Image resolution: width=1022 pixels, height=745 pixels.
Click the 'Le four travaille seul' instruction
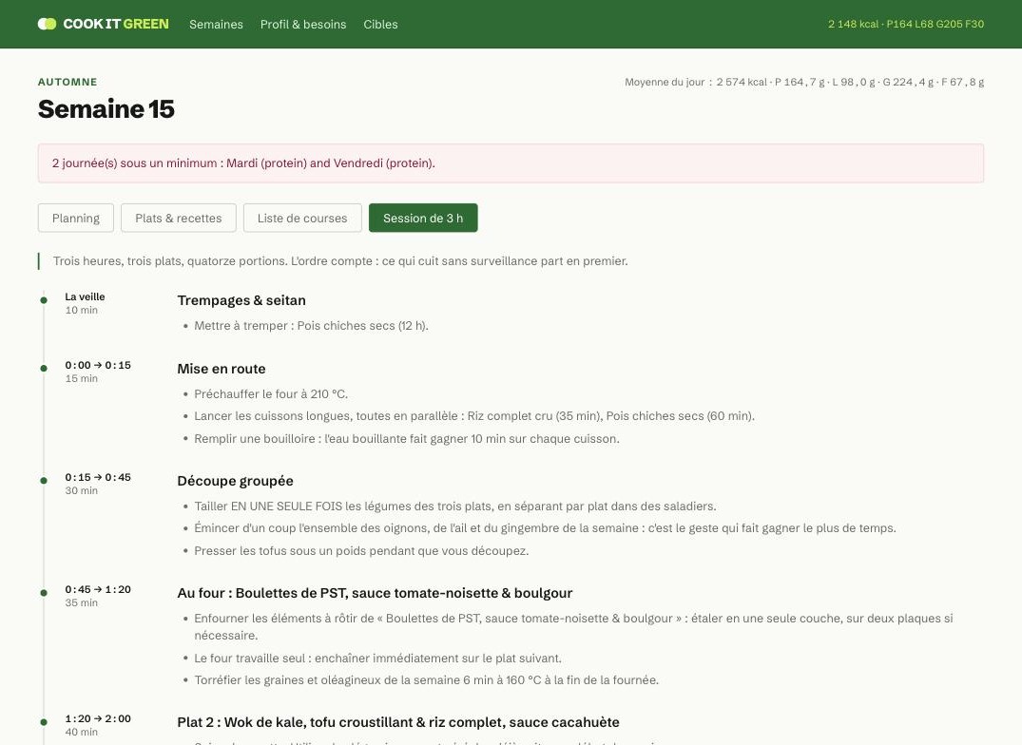(x=378, y=659)
